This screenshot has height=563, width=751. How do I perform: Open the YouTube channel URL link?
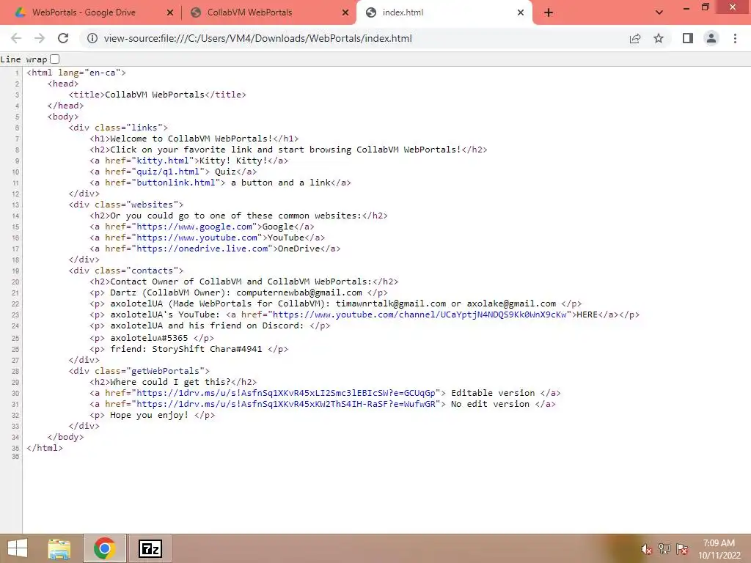coord(420,314)
